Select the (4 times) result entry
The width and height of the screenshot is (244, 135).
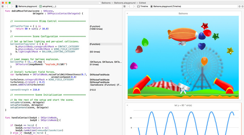(x=94, y=64)
